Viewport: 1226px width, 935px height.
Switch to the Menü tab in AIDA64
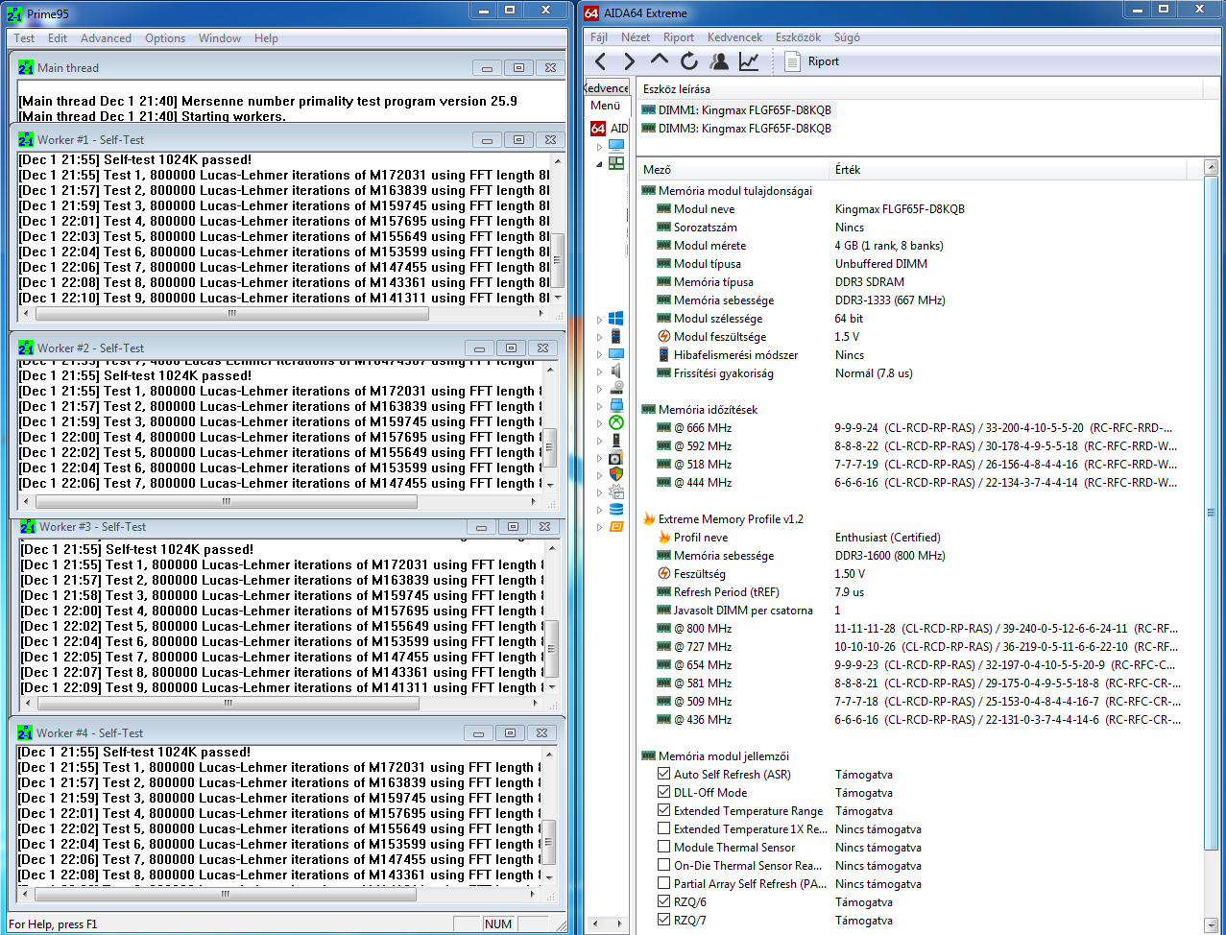point(606,106)
